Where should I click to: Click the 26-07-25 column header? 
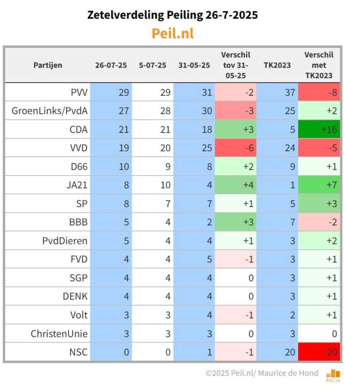pyautogui.click(x=111, y=65)
